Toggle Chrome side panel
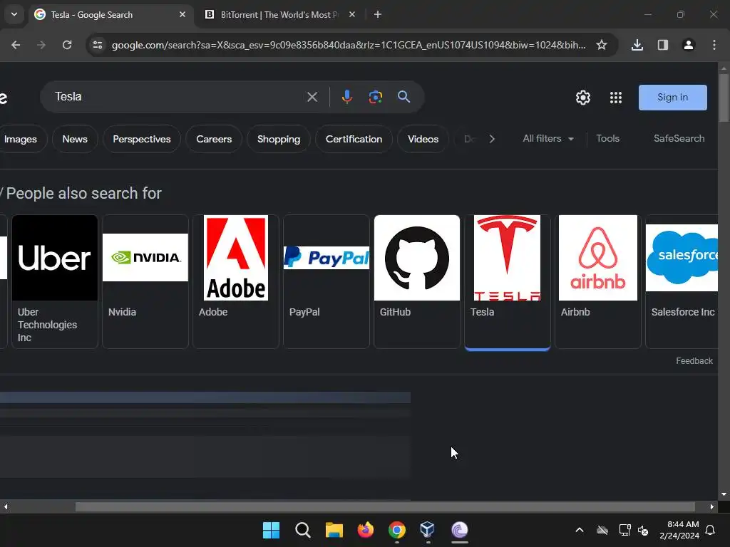 663,45
